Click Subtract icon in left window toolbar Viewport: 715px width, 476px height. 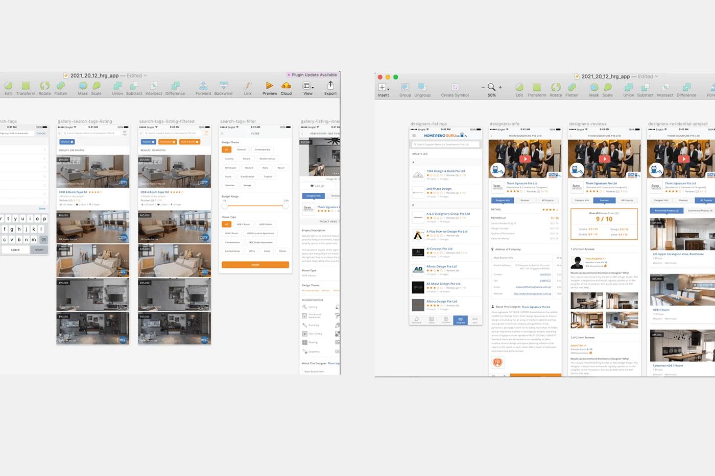click(x=134, y=85)
